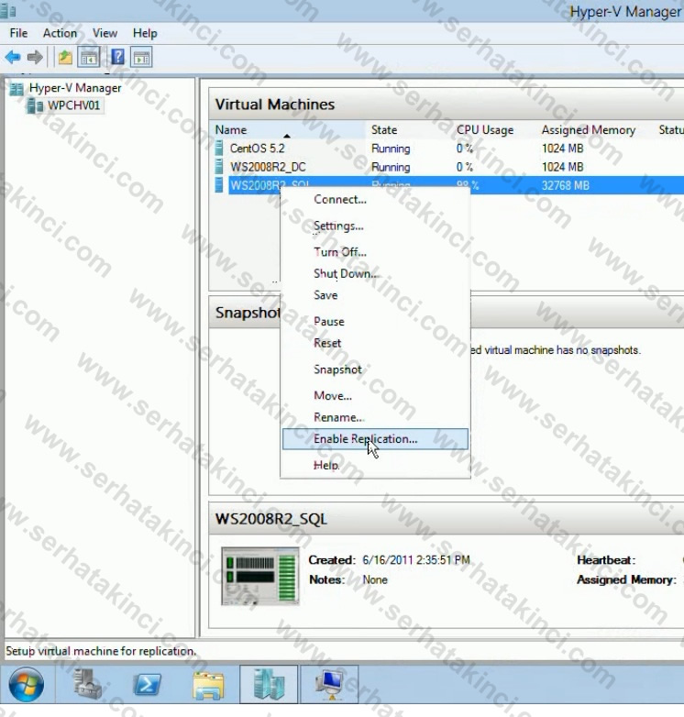Sort by the Name column header
This screenshot has width=684, height=717.
288,130
